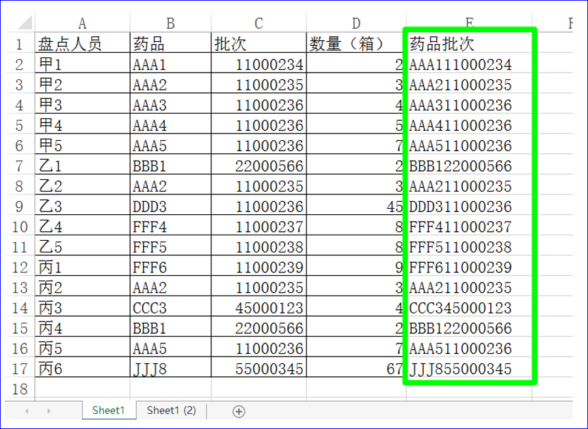Select cell 丙3
Viewport: 588px width, 429px height.
pos(83,308)
